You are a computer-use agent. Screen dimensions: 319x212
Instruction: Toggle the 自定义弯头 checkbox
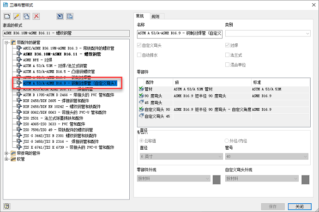point(139,45)
